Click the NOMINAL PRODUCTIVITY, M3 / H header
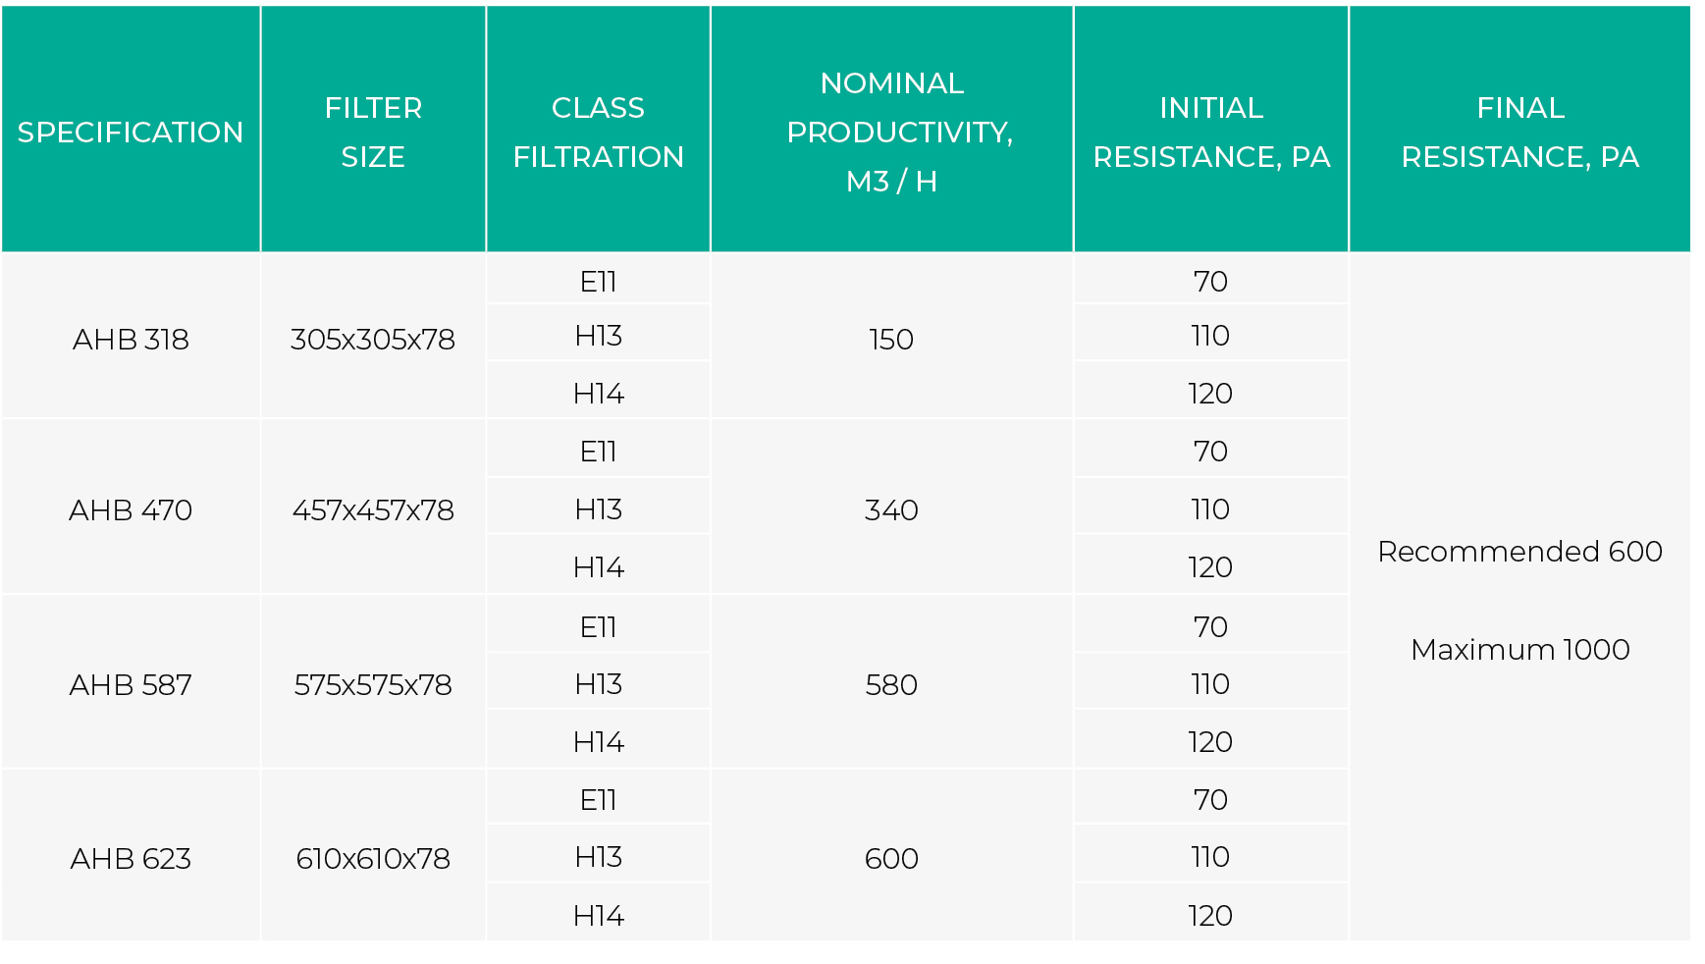The width and height of the screenshot is (1705, 964). (891, 132)
